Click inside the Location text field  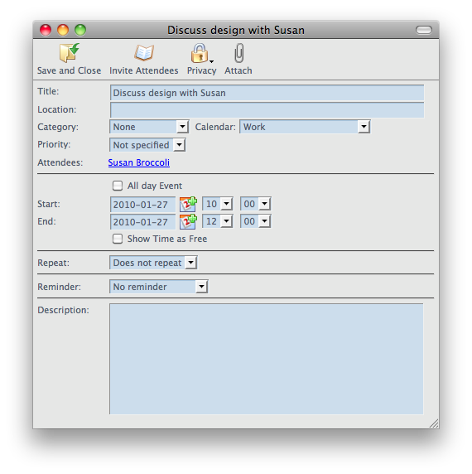pos(267,110)
